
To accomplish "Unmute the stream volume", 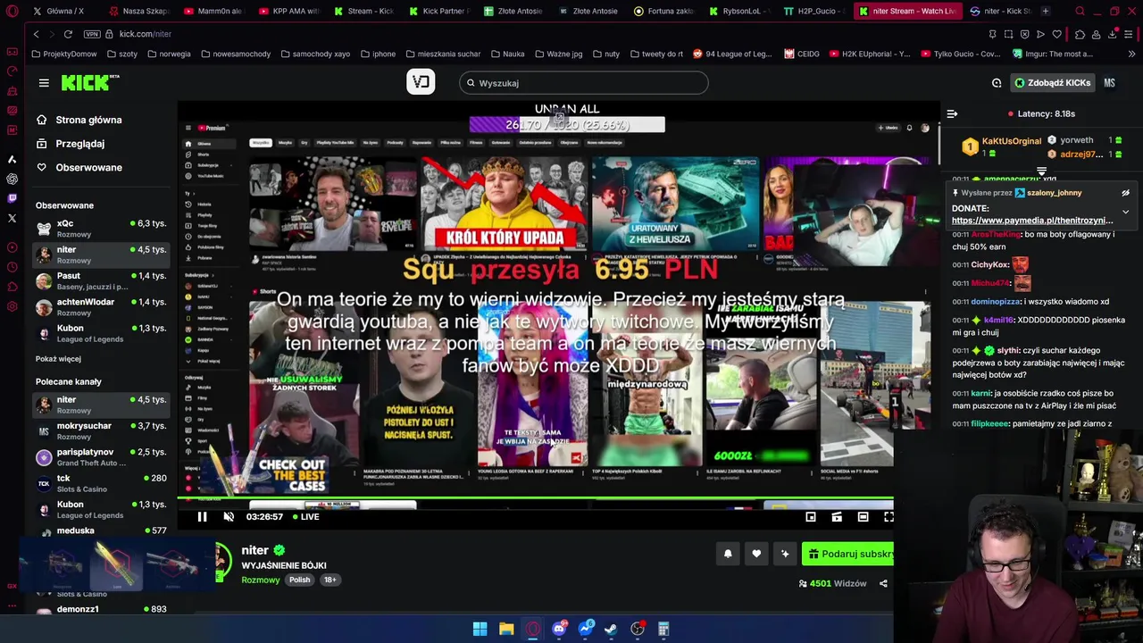I will pyautogui.click(x=229, y=517).
